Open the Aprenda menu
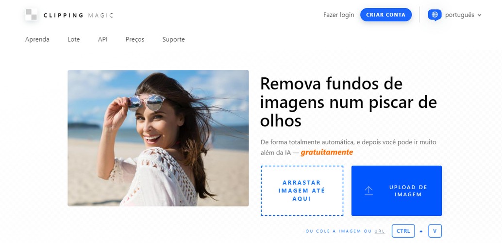The image size is (502, 243). pos(37,39)
